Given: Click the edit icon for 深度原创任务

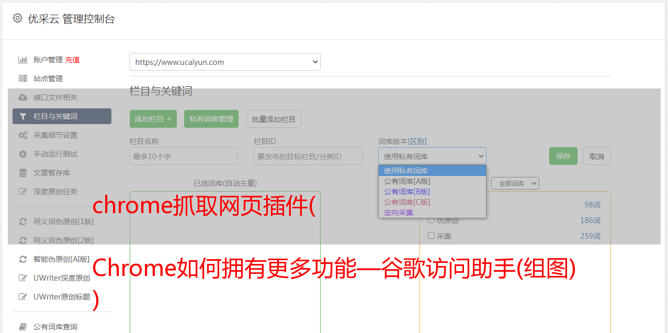Looking at the screenshot, I should pyautogui.click(x=22, y=192).
